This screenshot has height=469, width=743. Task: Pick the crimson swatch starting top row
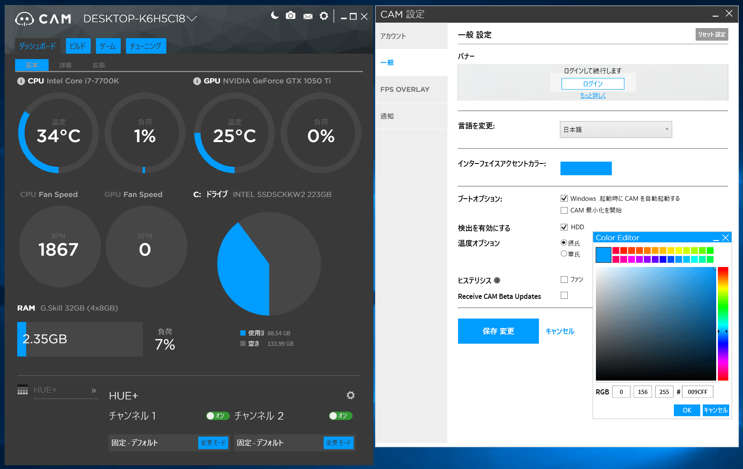coord(616,250)
